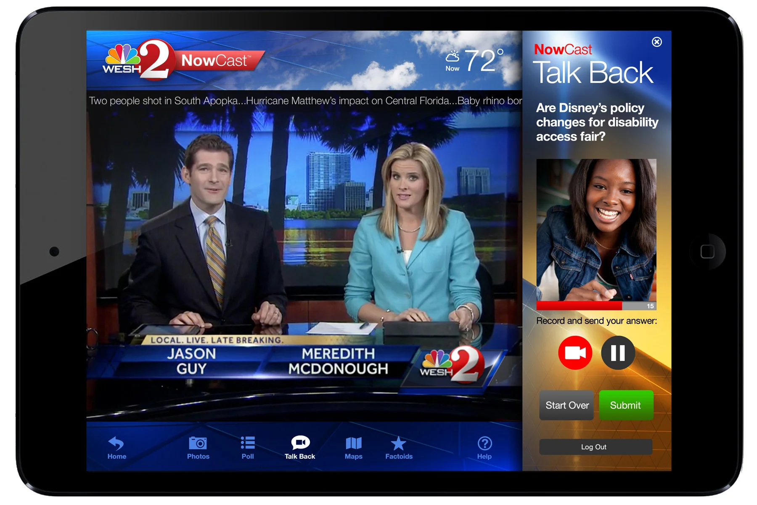Tap the 72° current weather display

pyautogui.click(x=474, y=61)
